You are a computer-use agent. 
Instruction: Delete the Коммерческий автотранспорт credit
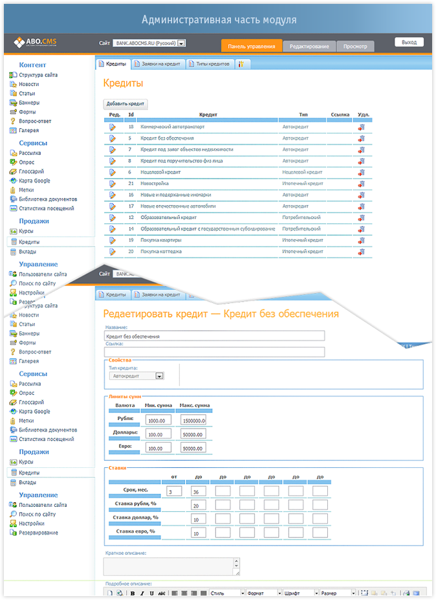tap(362, 127)
